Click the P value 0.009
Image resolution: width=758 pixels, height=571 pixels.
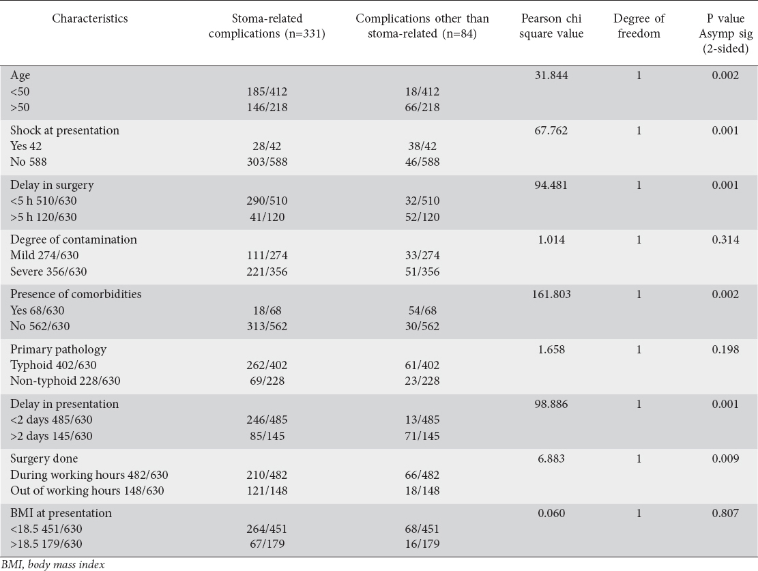725,458
